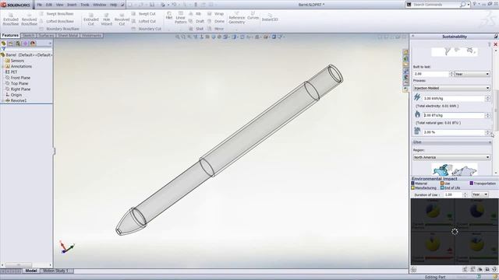
Task: Click natural gas BTU/kg input field
Action: 454,116
